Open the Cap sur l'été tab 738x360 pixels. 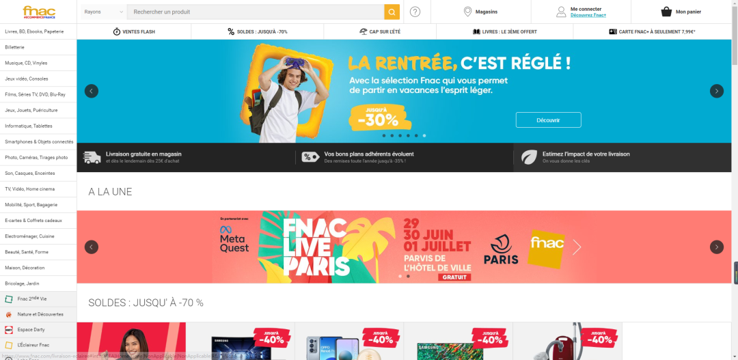(x=380, y=31)
